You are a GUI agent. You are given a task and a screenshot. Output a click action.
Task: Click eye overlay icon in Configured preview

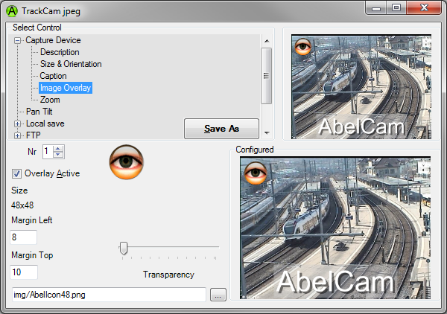256,173
